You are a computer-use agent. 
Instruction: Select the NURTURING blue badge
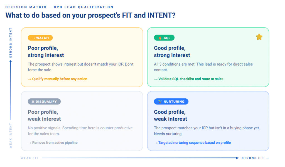tap(171, 102)
